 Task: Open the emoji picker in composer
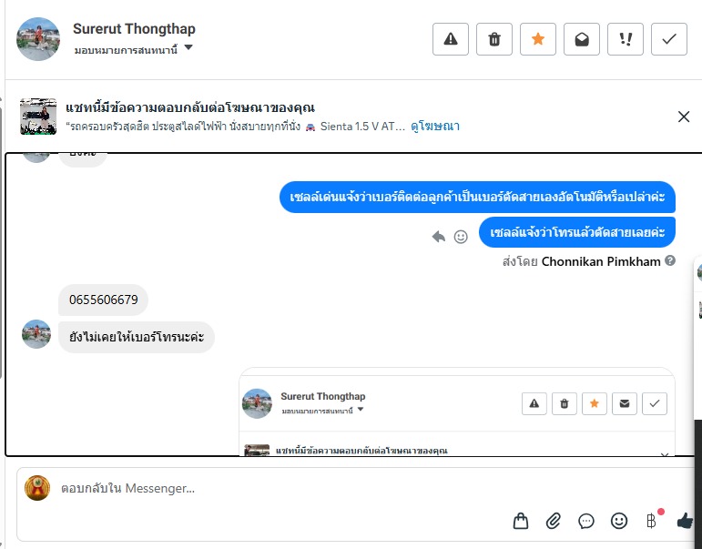(x=619, y=521)
